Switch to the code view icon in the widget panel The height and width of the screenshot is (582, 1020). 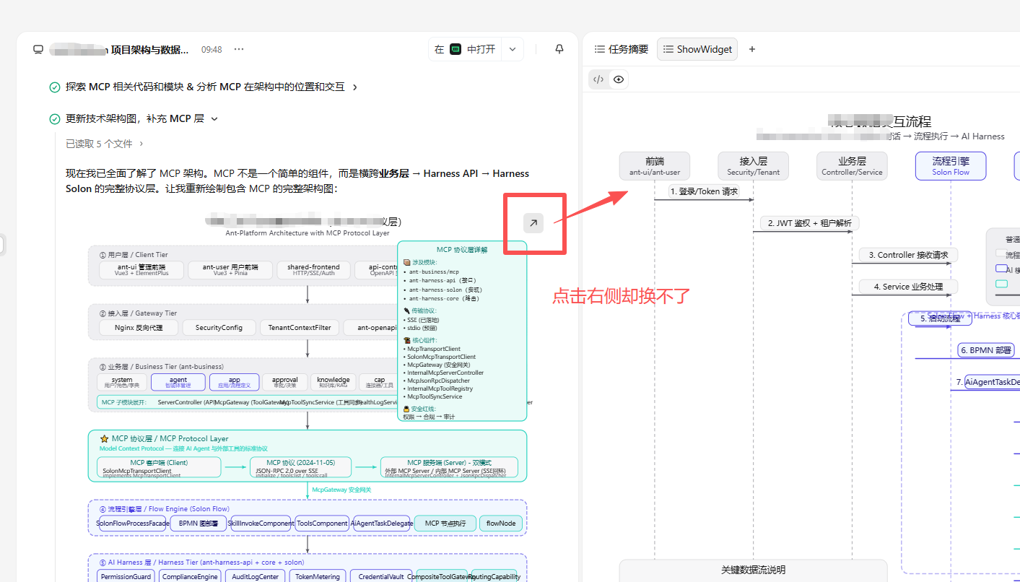pyautogui.click(x=598, y=79)
